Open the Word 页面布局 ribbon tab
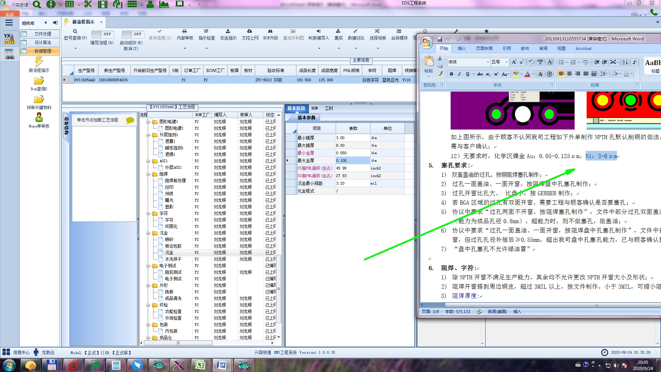Viewport: 661px width, 372px height. coord(484,49)
